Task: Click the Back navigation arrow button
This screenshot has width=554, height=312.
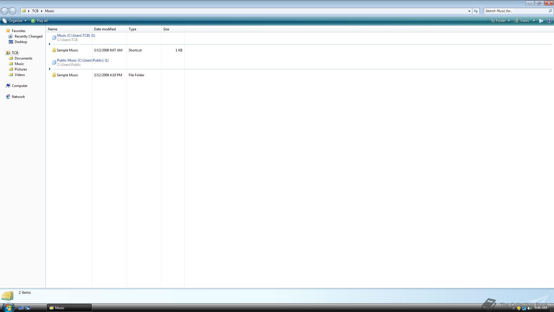Action: pos(5,11)
